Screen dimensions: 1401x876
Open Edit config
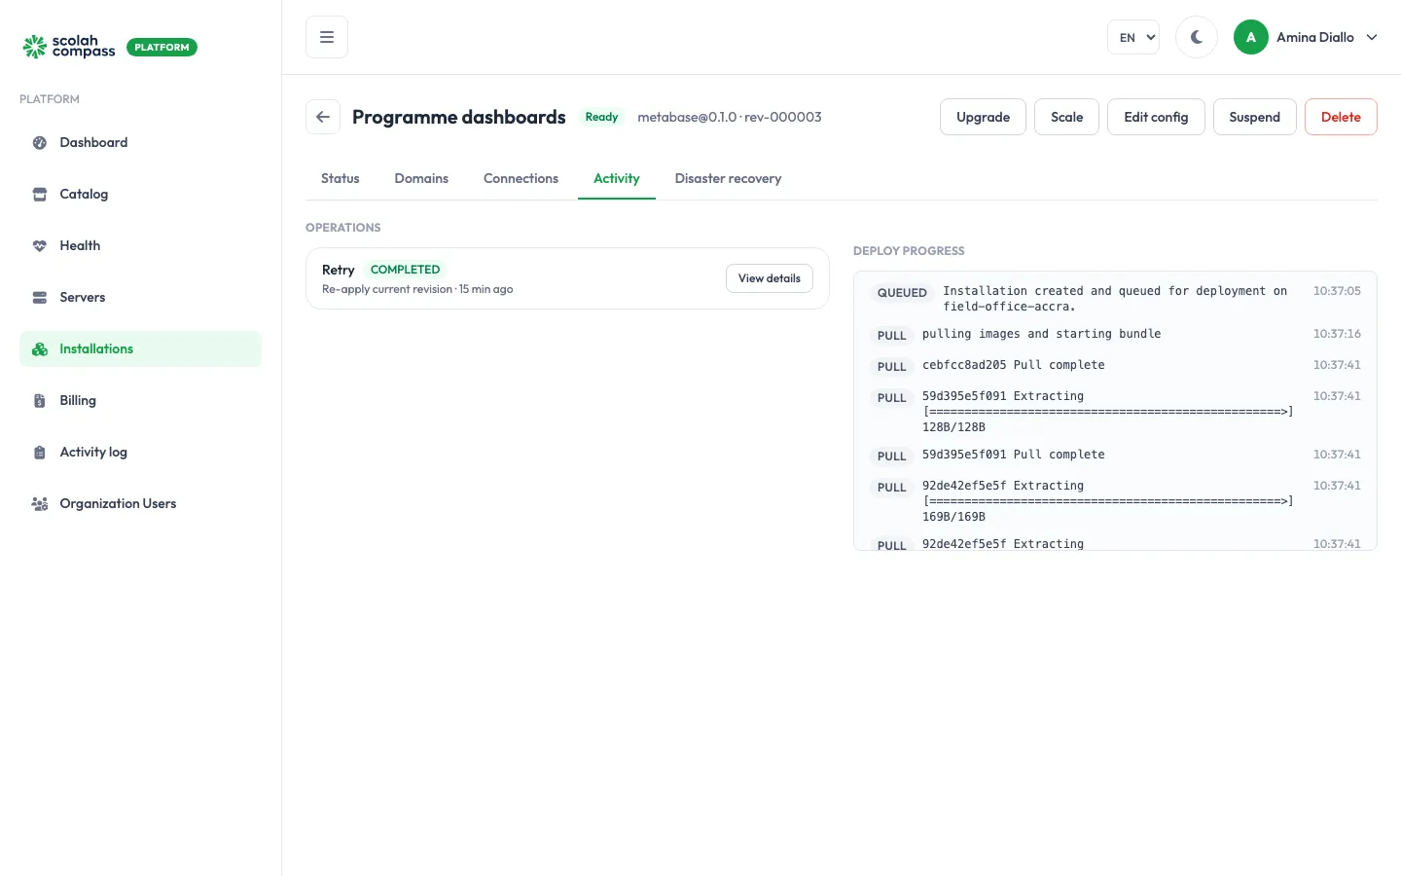tap(1156, 117)
